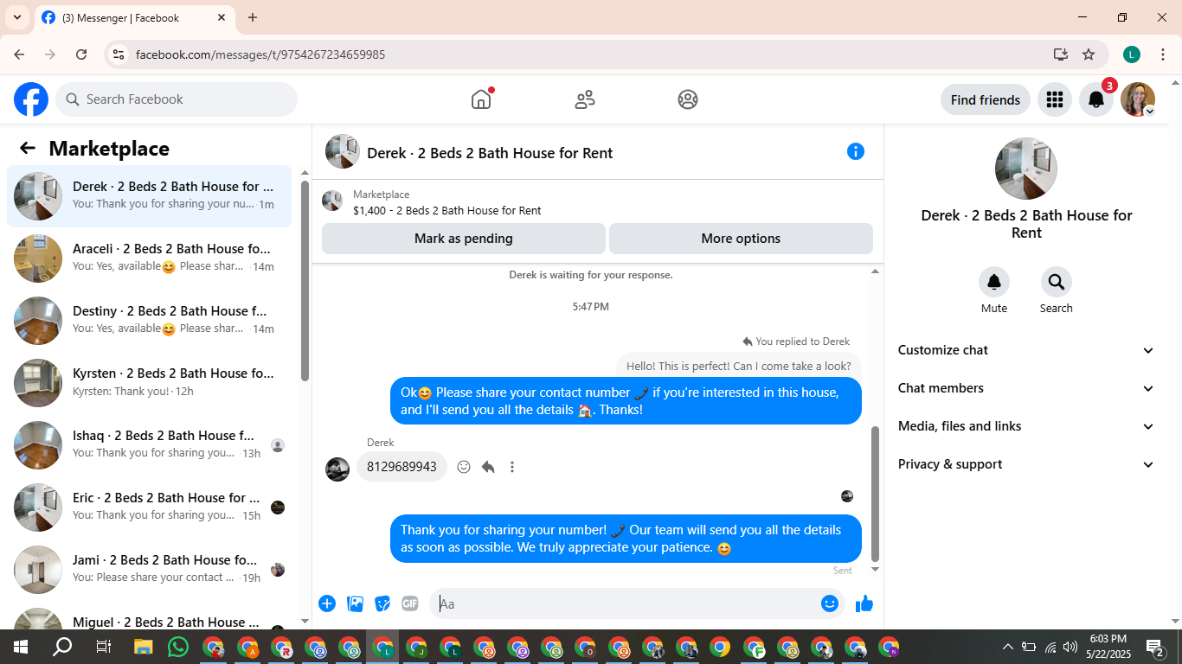The height and width of the screenshot is (664, 1182).
Task: Expand the Privacy & support section
Action: [1026, 464]
